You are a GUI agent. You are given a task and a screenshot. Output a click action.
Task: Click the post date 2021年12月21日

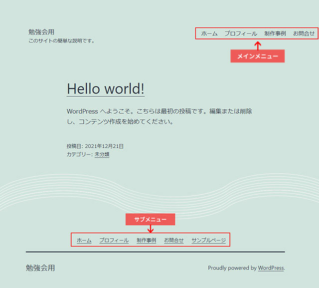(104, 146)
